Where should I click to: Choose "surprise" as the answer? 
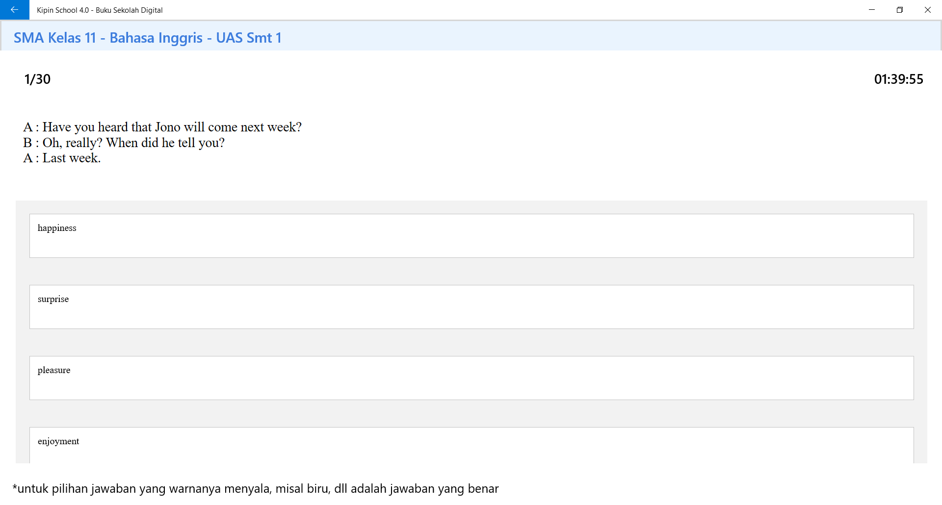[x=471, y=307]
